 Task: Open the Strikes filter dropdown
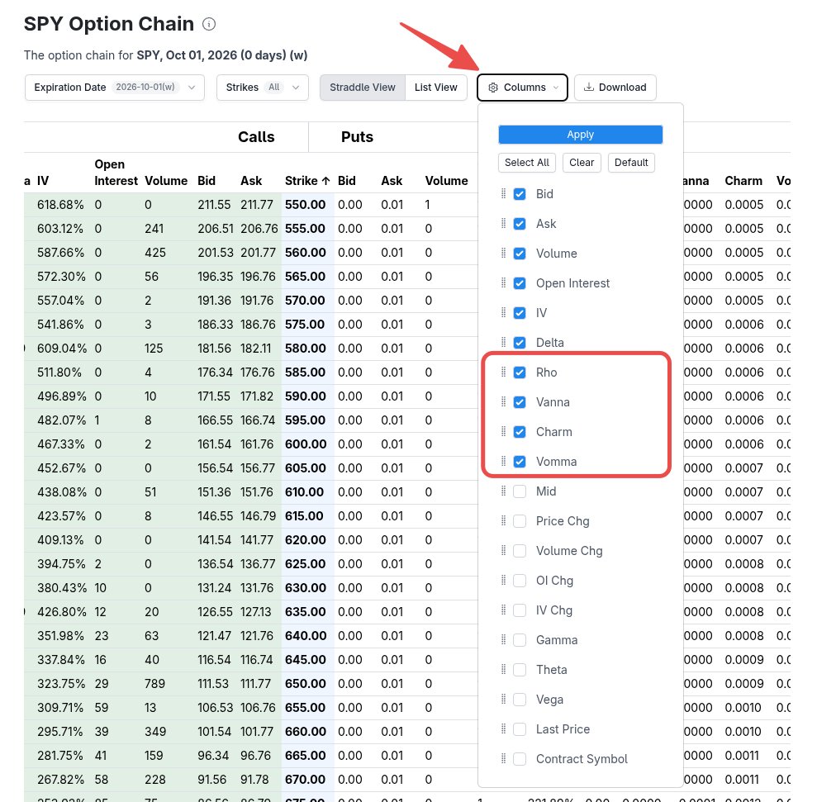tap(263, 88)
